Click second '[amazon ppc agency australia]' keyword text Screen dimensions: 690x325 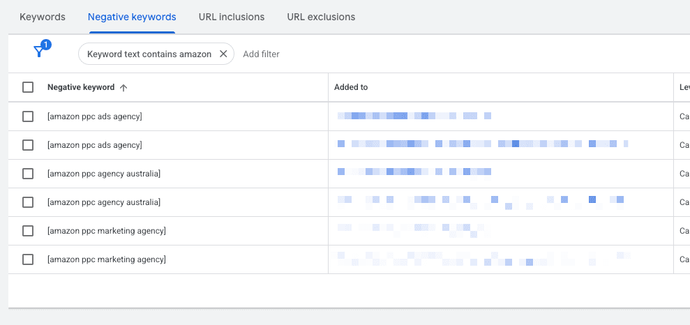coord(104,202)
